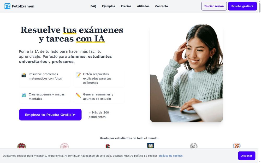
Task: Click the FotoExamen logo icon
Action: click(7, 6)
